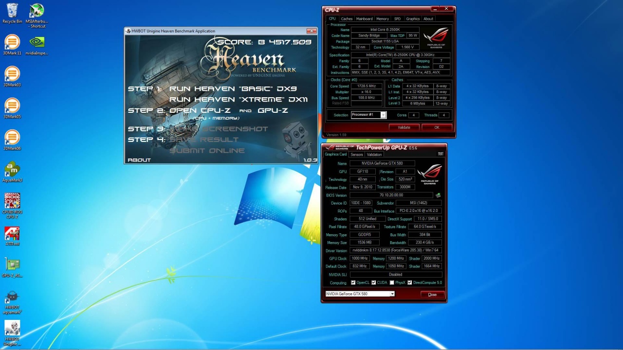
Task: Switch to the Mainboard tab in CPU-Z
Action: [x=364, y=19]
